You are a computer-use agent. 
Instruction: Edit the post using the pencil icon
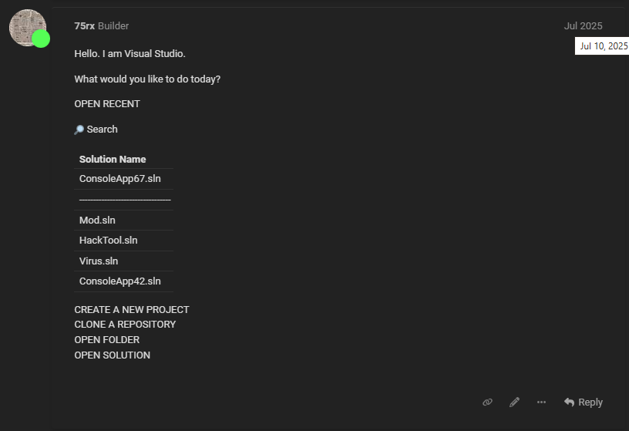pyautogui.click(x=514, y=402)
